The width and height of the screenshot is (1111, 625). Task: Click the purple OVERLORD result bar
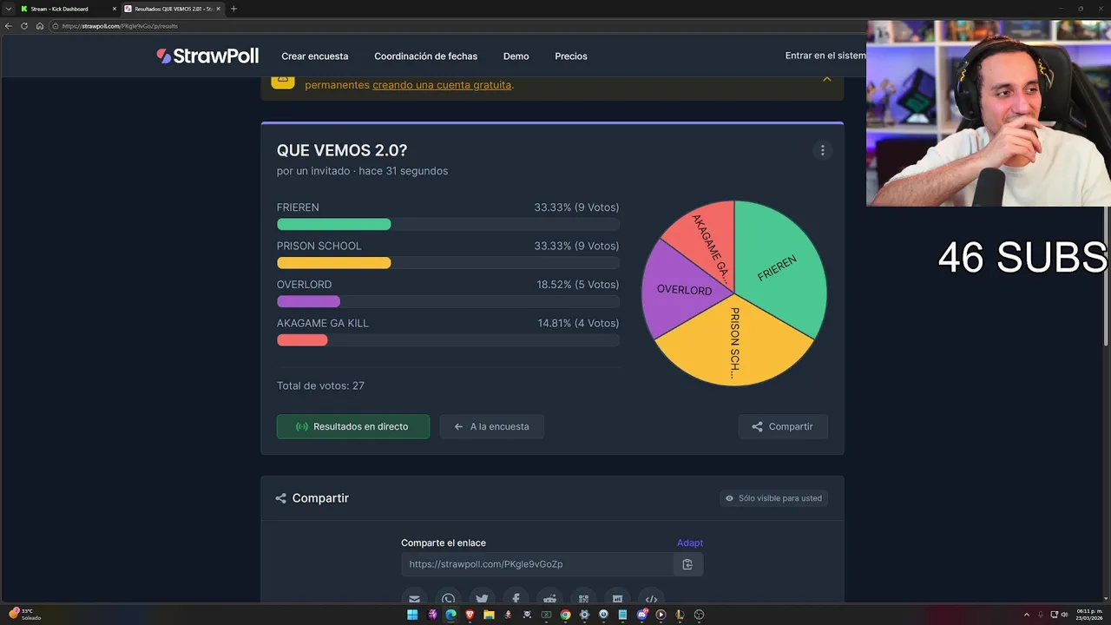pyautogui.click(x=308, y=301)
